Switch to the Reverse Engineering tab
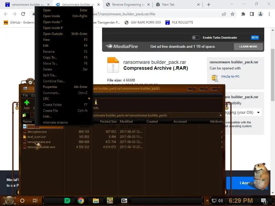The width and height of the screenshot is (275, 206). [128, 5]
